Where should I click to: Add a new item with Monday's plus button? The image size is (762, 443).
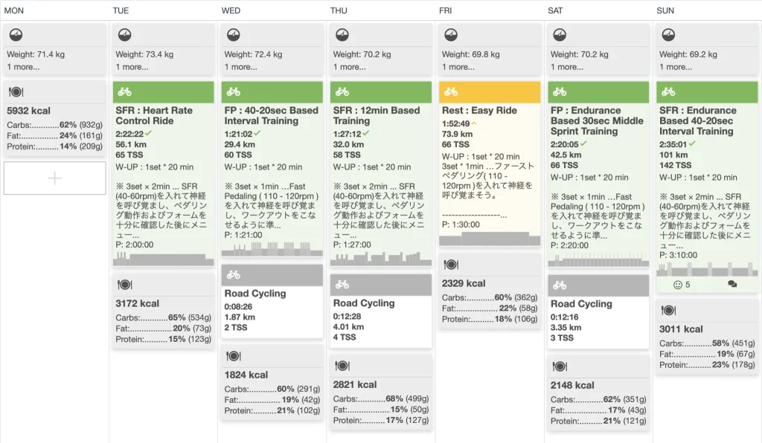[55, 178]
